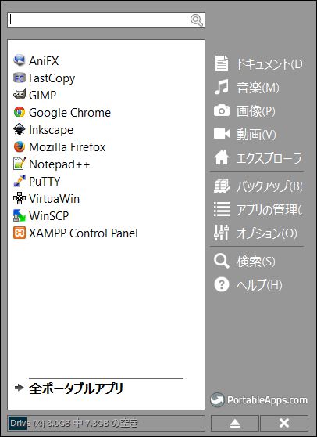
Task: Click the arrow icon beside 全ポータブルアプリ
Action: (20, 388)
